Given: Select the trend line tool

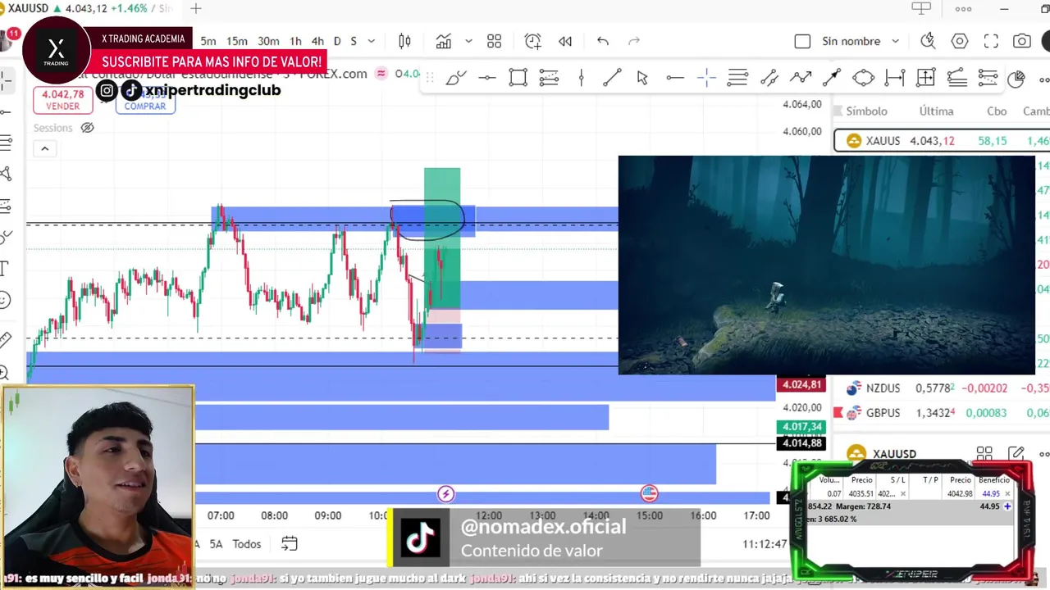Looking at the screenshot, I should click(612, 78).
